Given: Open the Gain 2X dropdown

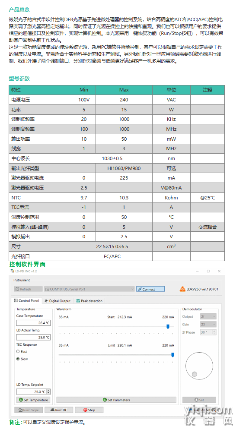Looking at the screenshot, I should coord(208,325).
